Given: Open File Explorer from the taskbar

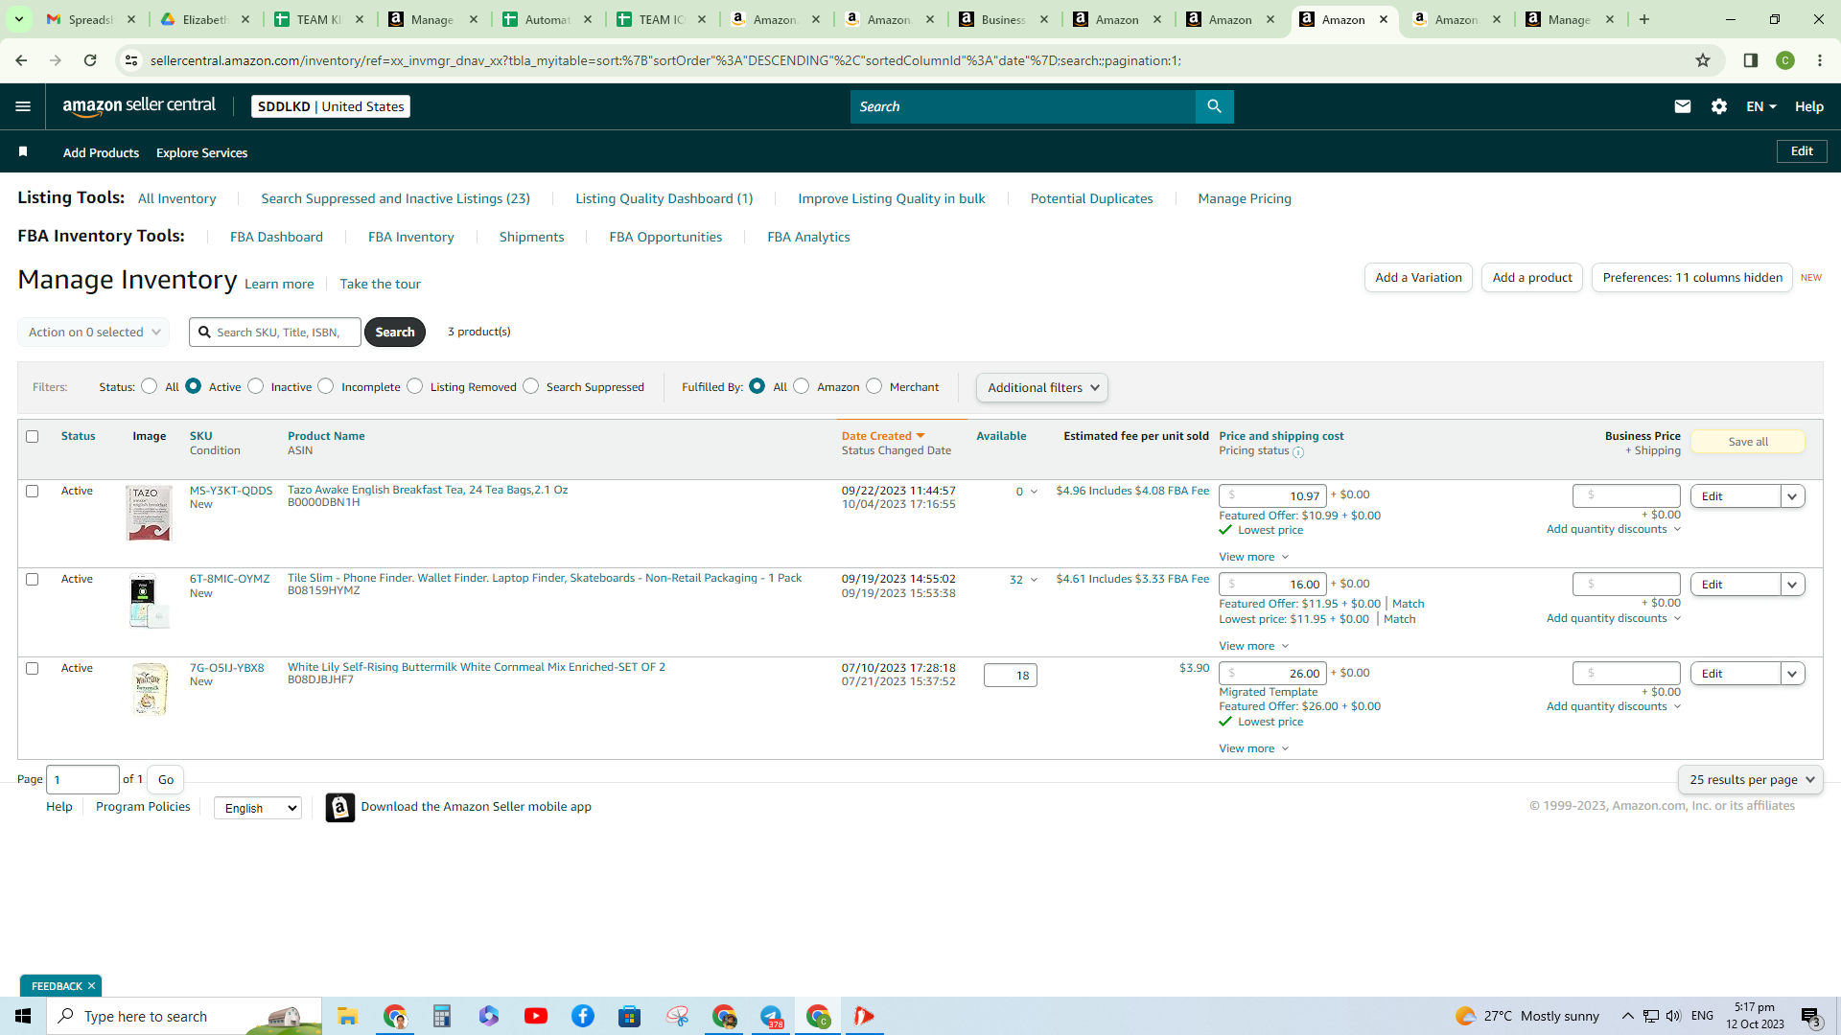Looking at the screenshot, I should [x=347, y=1016].
